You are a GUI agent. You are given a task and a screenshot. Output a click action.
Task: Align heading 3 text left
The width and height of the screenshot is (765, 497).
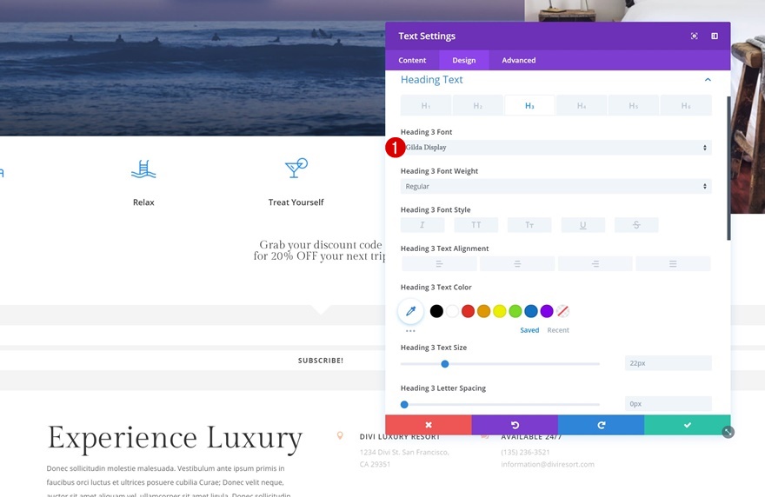(439, 264)
